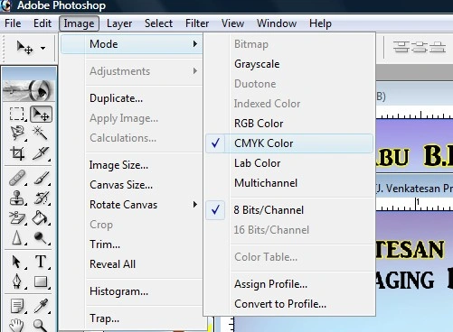Image resolution: width=453 pixels, height=332 pixels.
Task: Close the open Image menu in menu bar
Action: click(x=79, y=23)
